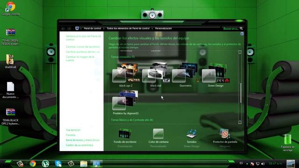
Task: Open the Pantalla link
Action: coord(71,135)
